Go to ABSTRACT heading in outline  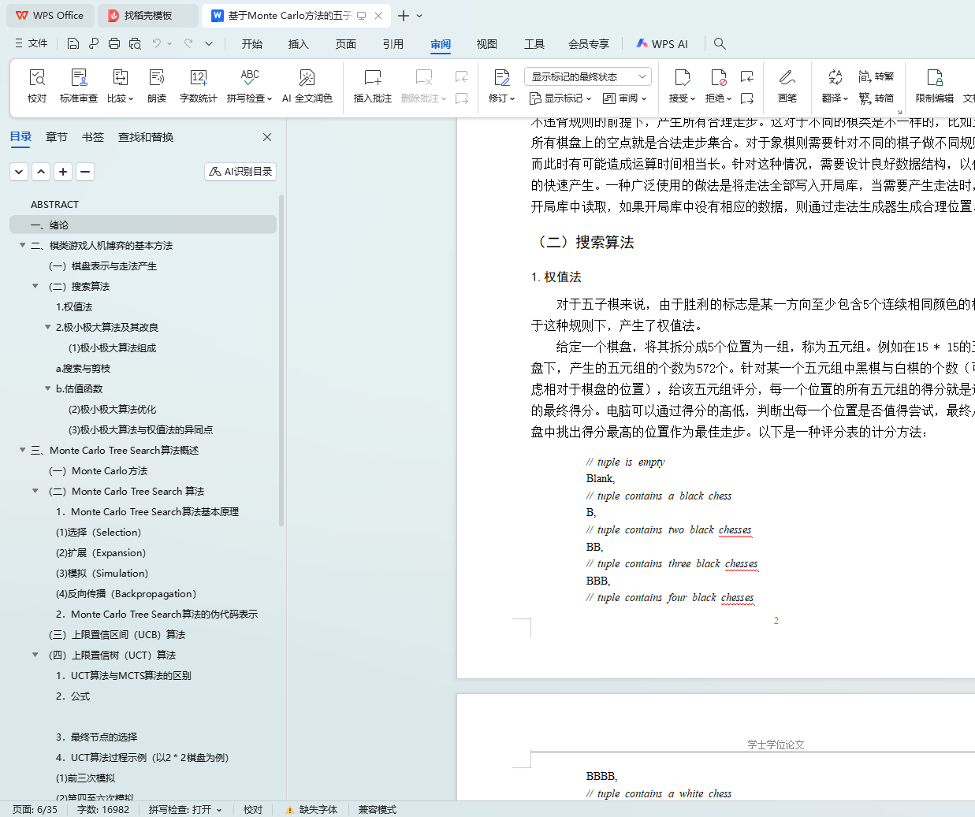point(54,204)
